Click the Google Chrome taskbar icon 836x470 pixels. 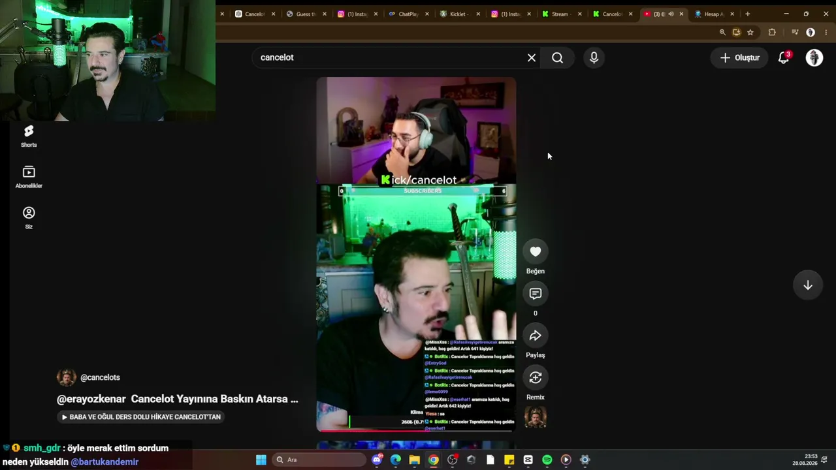434,460
